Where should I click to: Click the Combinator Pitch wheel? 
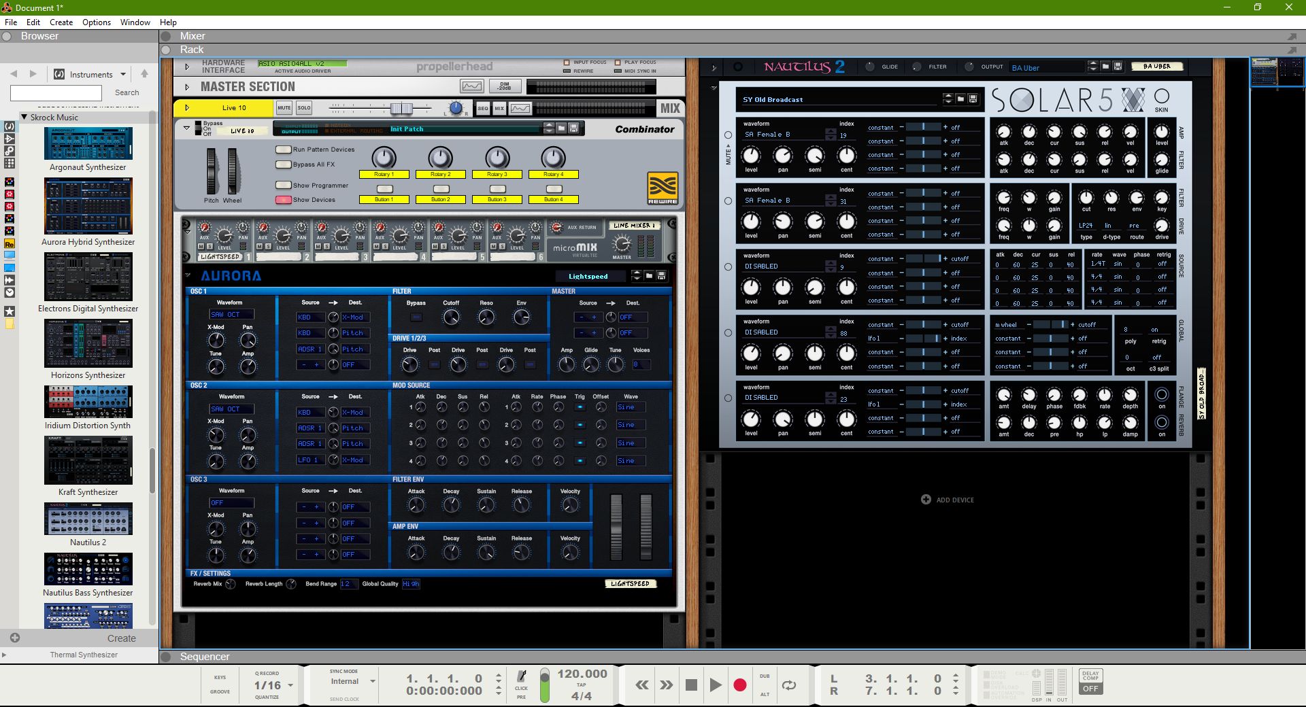pyautogui.click(x=212, y=171)
